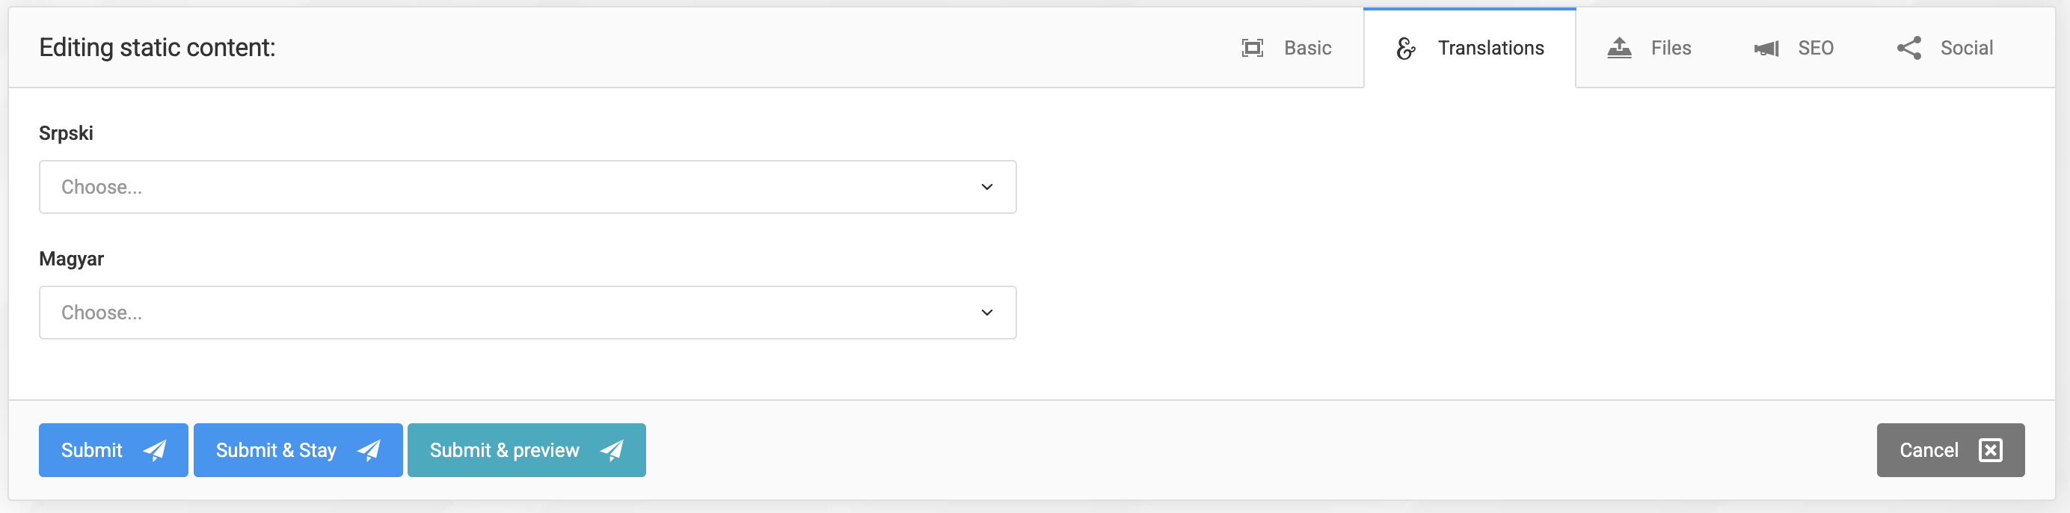Switch to the Files tab
The image size is (2070, 513).
coord(1671,49)
